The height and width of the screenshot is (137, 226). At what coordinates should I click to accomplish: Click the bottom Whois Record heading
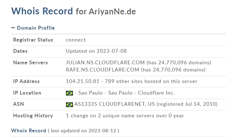click(28, 130)
